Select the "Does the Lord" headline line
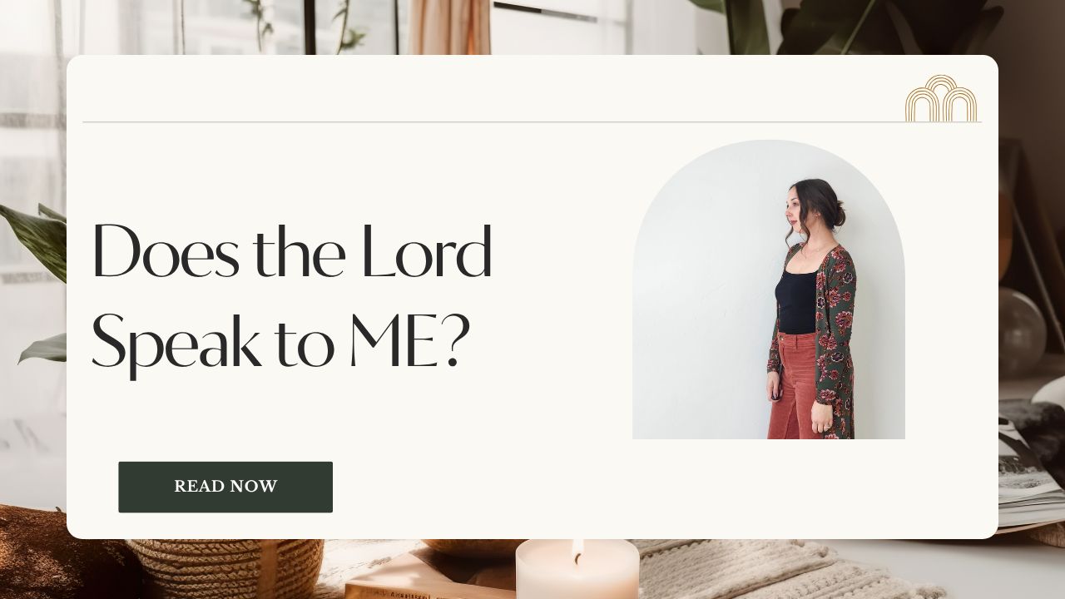The height and width of the screenshot is (599, 1065). click(291, 251)
